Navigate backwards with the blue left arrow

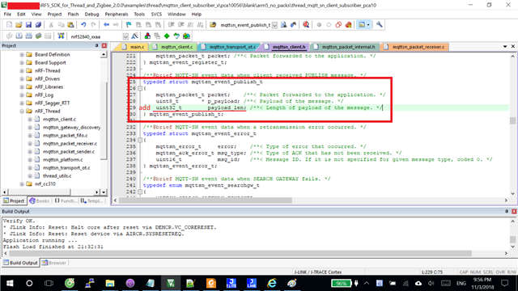point(106,25)
